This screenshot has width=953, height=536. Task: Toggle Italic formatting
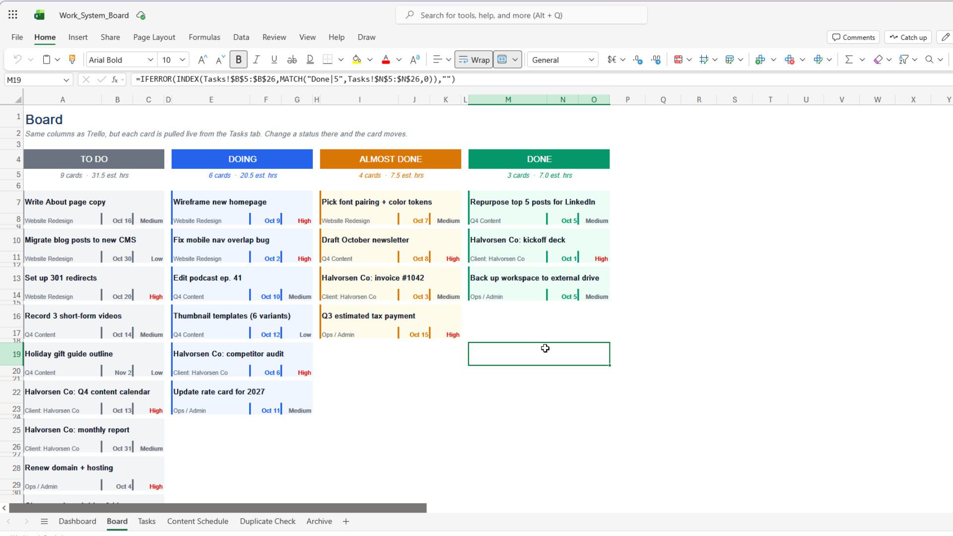tap(256, 60)
